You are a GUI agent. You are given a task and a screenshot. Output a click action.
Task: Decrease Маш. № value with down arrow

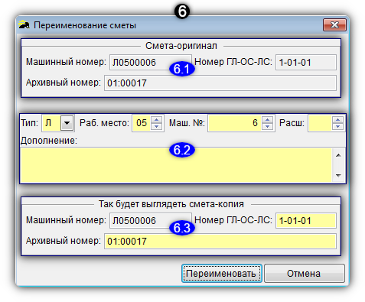(x=267, y=127)
